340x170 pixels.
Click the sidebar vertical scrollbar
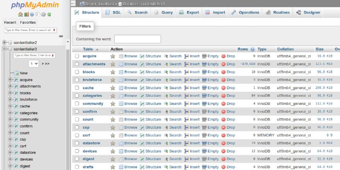pos(68,106)
